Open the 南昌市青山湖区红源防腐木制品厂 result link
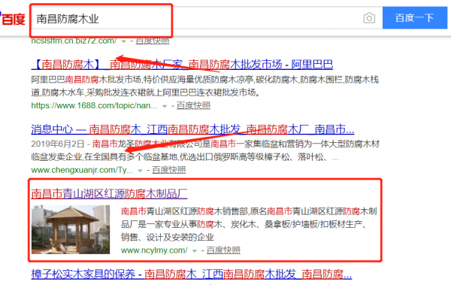This screenshot has width=451, height=285. pos(109,194)
